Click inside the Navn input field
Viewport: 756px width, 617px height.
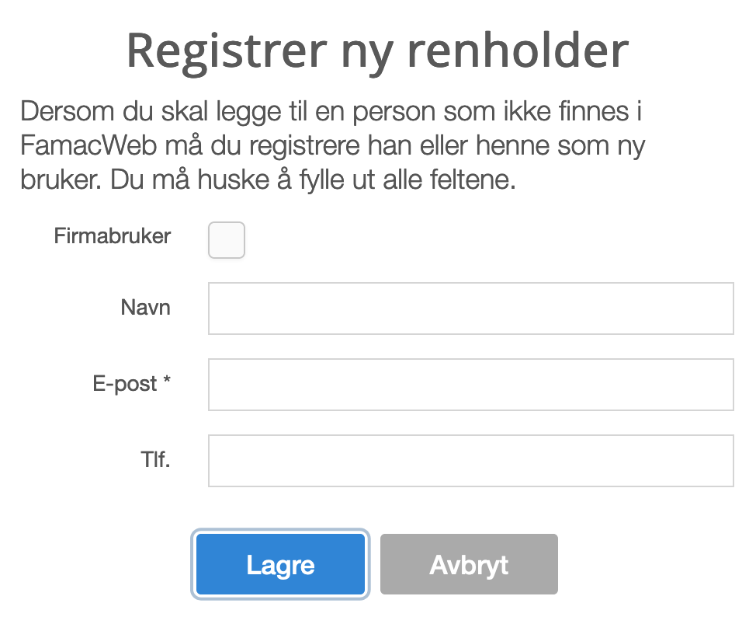pyautogui.click(x=470, y=308)
